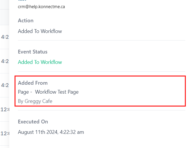Select the "Event Status" heading
This screenshot has height=148, width=194.
(33, 52)
